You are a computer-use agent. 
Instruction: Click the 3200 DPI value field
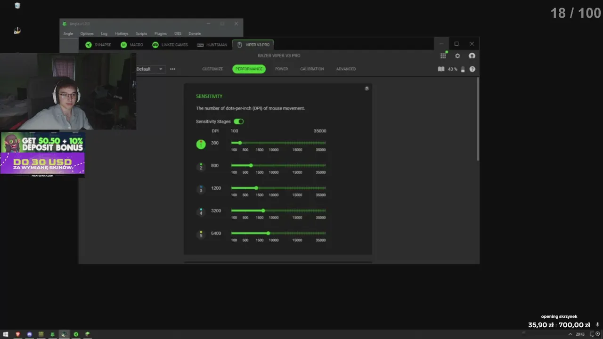216,210
